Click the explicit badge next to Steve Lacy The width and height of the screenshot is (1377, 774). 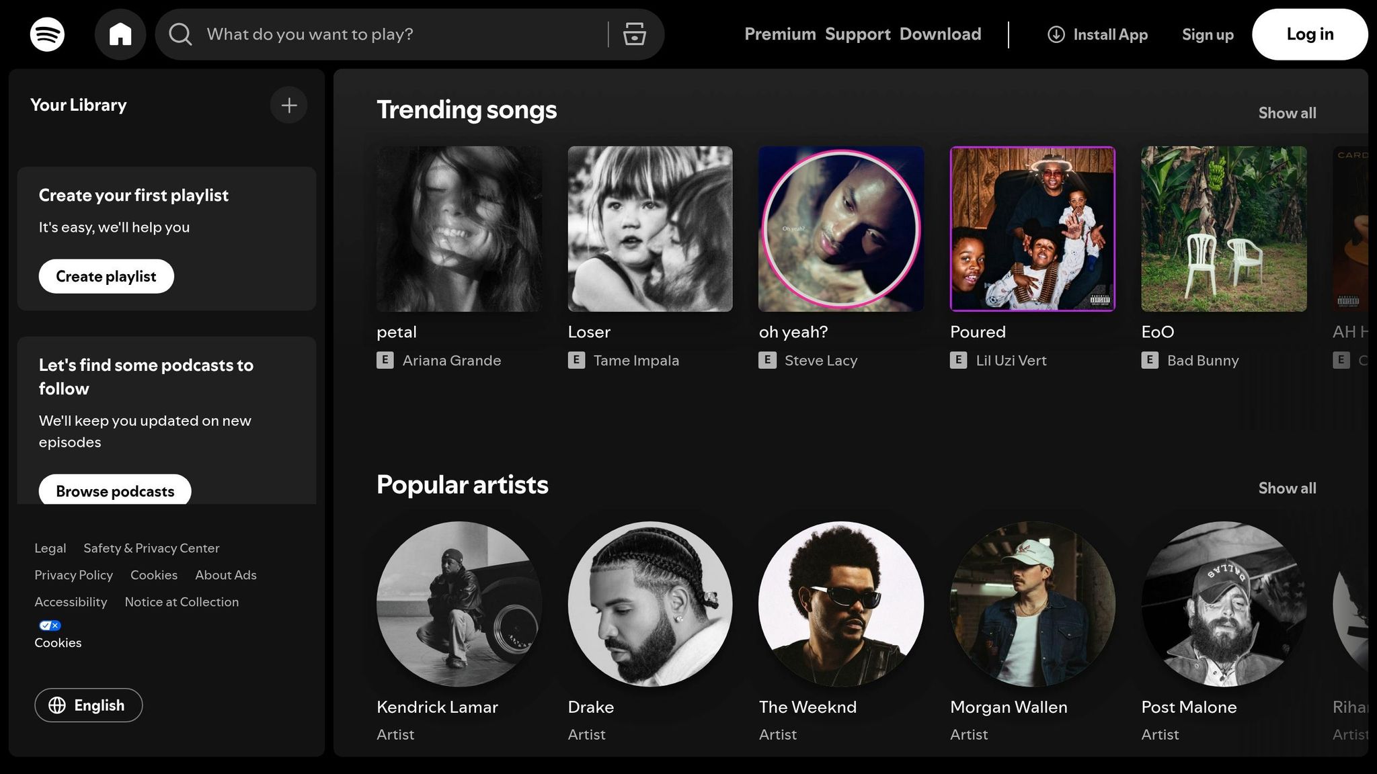[767, 360]
